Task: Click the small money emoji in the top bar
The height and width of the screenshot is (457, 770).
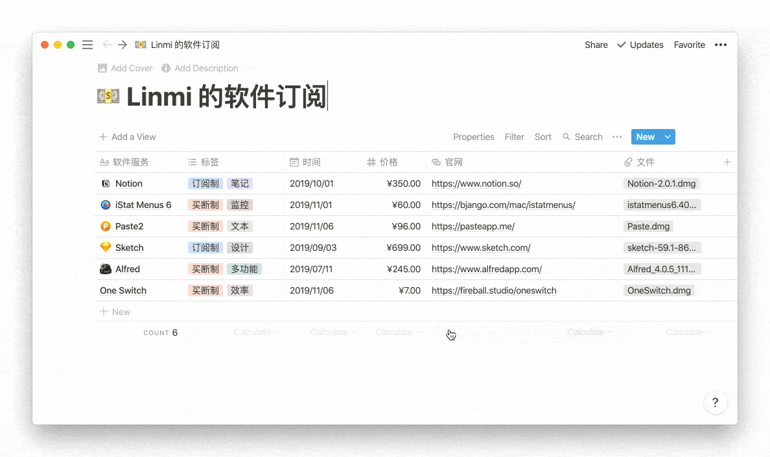Action: [141, 45]
